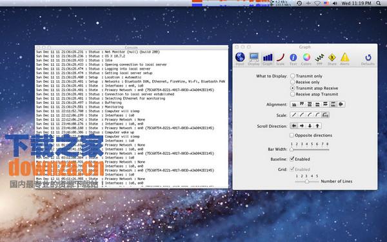The height and width of the screenshot is (242, 387).
Task: Open the Input preferences globe icon
Action: click(x=240, y=57)
